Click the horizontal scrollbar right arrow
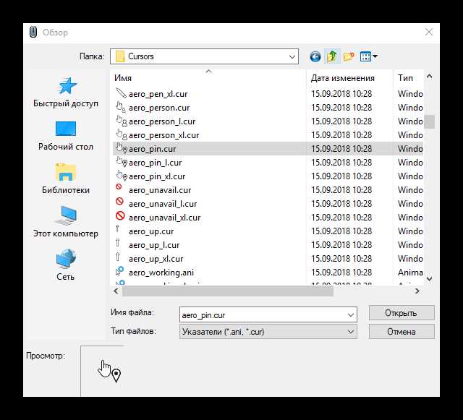Image resolution: width=463 pixels, height=420 pixels. (x=417, y=291)
